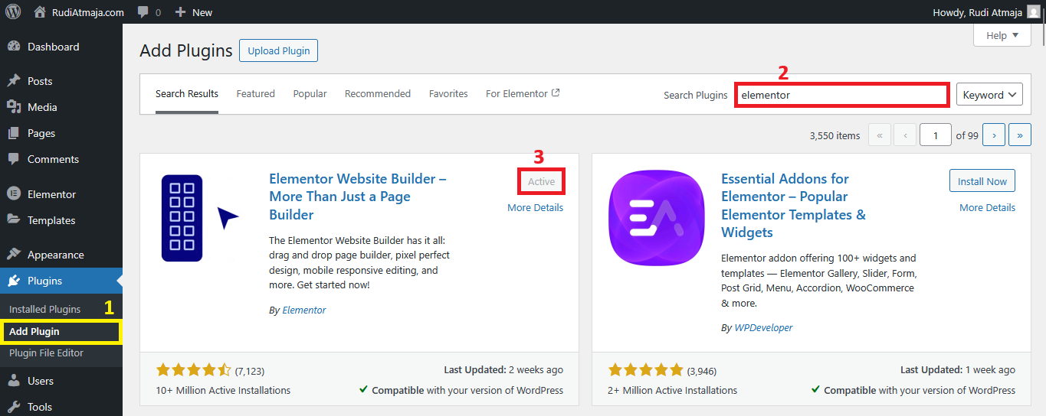Switch to the Popular tab
The image size is (1046, 416).
[x=310, y=93]
